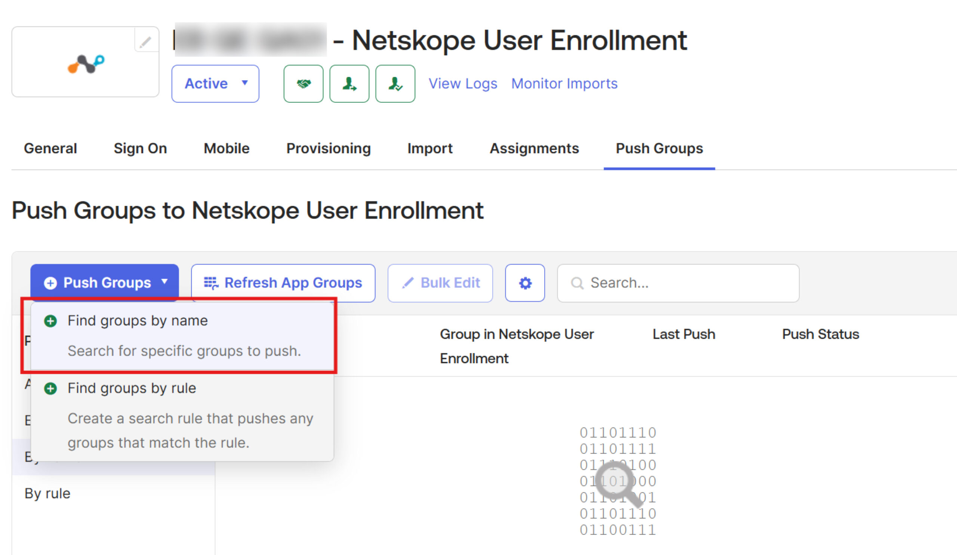Screen dimensions: 957x555
Task: Open the Monitor Imports link
Action: (x=564, y=83)
